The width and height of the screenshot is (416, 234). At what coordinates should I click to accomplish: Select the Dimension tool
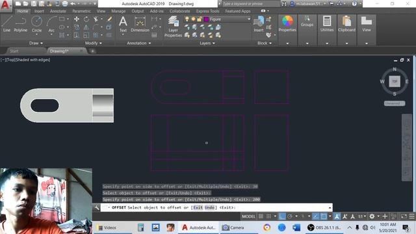point(140,24)
